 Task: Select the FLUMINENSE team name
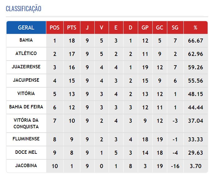pyautogui.click(x=26, y=139)
